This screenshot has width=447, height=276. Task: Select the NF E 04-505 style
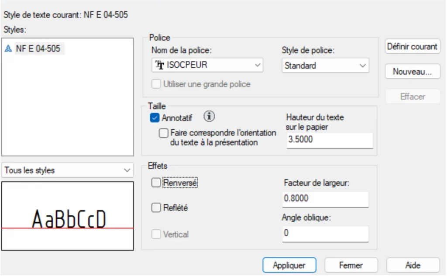pos(38,49)
